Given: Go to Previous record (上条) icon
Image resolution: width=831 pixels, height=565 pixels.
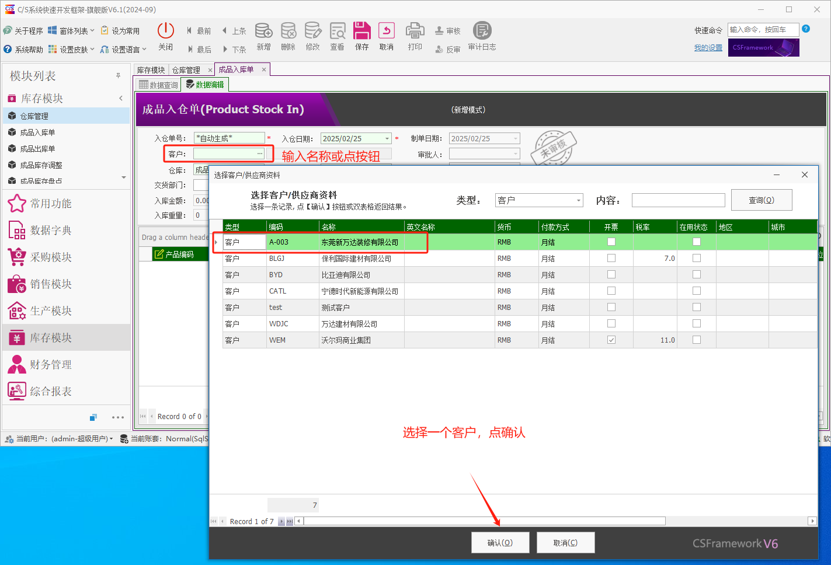Looking at the screenshot, I should [x=225, y=30].
